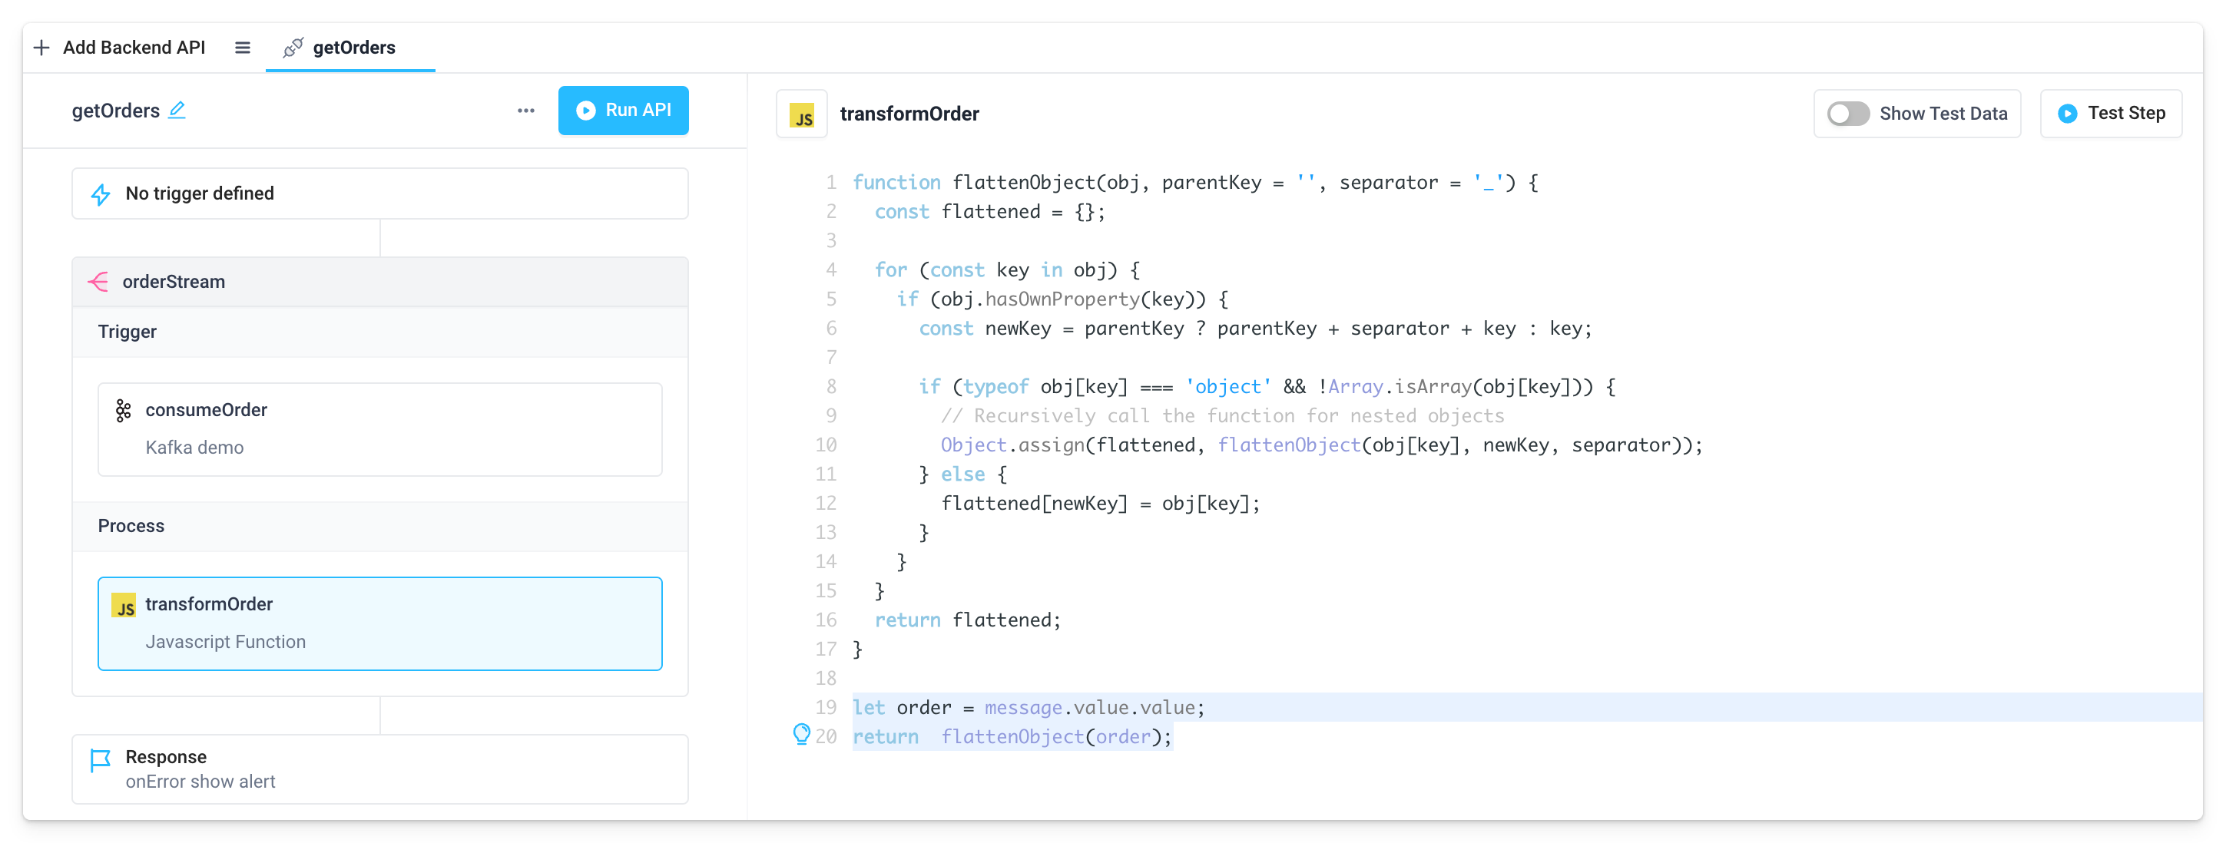This screenshot has height=843, width=2226.
Task: Click the hamburger menu icon beside Add Backend API
Action: tap(244, 47)
